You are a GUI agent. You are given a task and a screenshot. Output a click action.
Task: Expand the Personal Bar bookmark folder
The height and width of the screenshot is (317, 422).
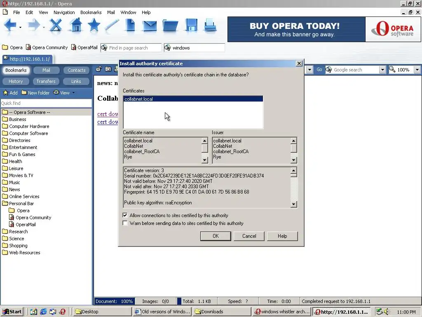tap(18, 203)
